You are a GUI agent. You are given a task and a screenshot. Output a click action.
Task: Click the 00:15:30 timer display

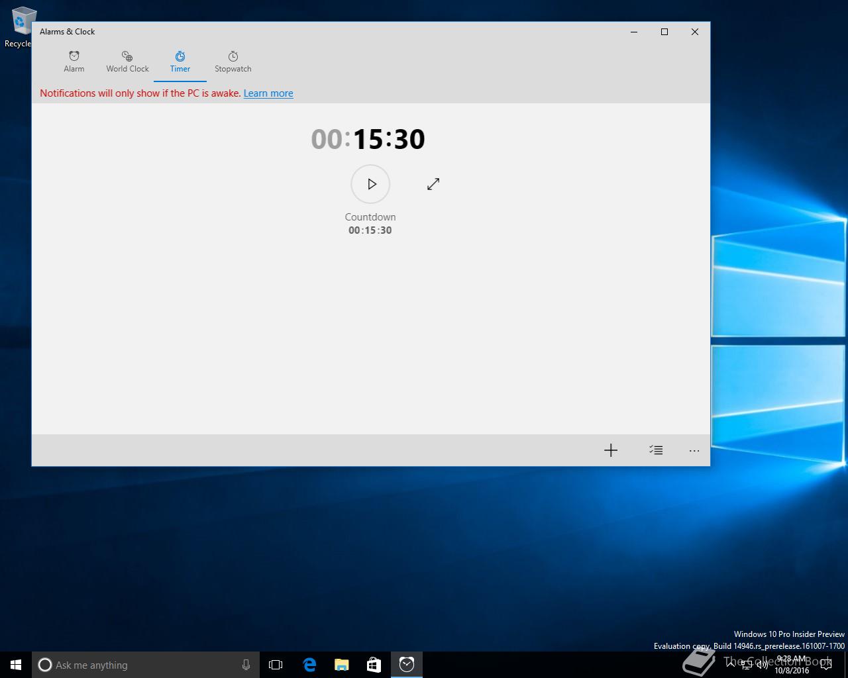point(368,139)
